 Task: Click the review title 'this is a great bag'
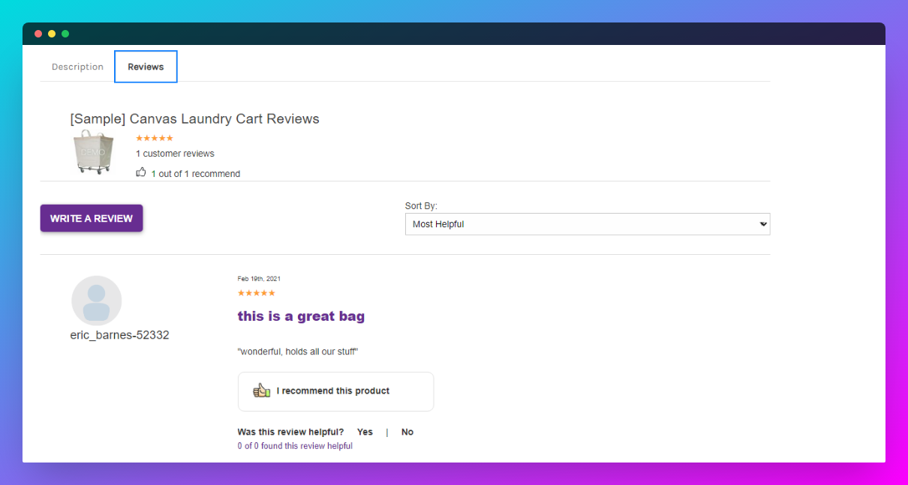point(301,316)
